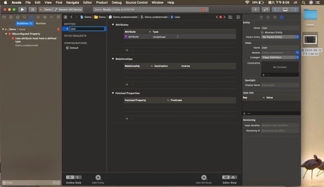Select the Buildtime issues tab

(x=24, y=23)
